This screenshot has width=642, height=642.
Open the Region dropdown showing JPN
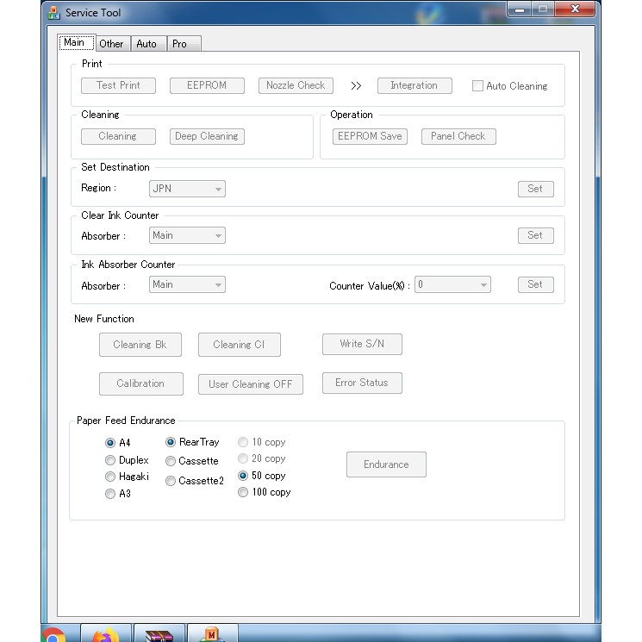[187, 189]
